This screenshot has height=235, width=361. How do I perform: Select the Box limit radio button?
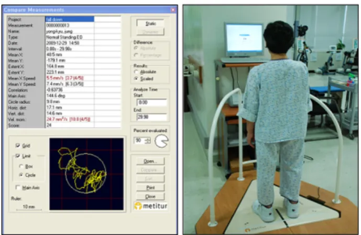(21, 166)
